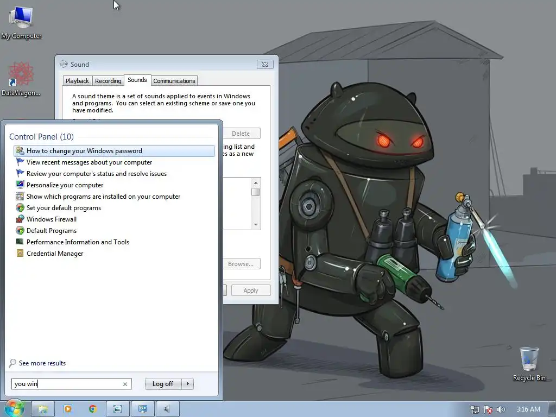
Task: Click the Performance Information and Tools icon
Action: (20, 242)
